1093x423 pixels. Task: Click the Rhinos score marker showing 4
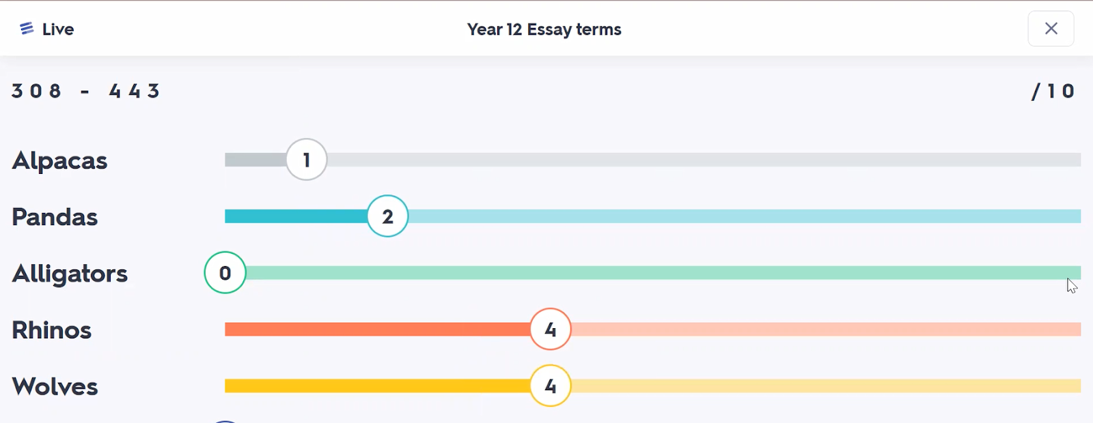pyautogui.click(x=550, y=330)
